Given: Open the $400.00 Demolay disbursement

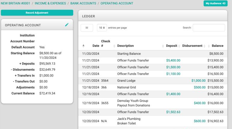Looking at the screenshot, I should pyautogui.click(x=200, y=103).
